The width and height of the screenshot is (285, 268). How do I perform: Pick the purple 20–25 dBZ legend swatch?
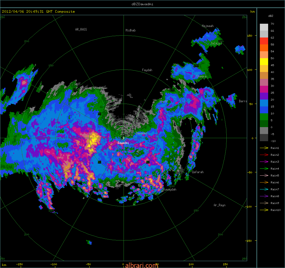point(264,96)
